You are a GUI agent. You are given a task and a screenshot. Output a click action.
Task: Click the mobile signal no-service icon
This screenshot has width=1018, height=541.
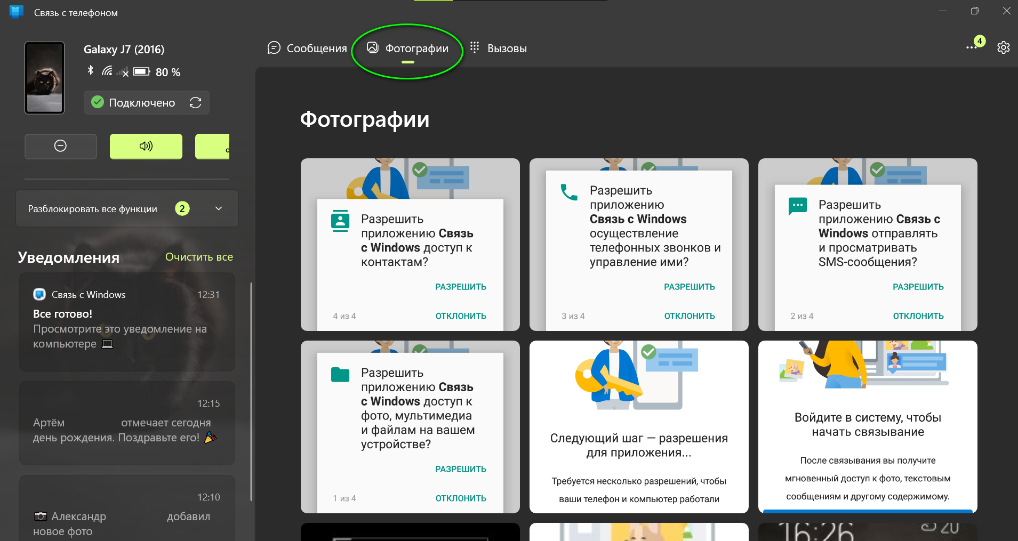click(123, 71)
